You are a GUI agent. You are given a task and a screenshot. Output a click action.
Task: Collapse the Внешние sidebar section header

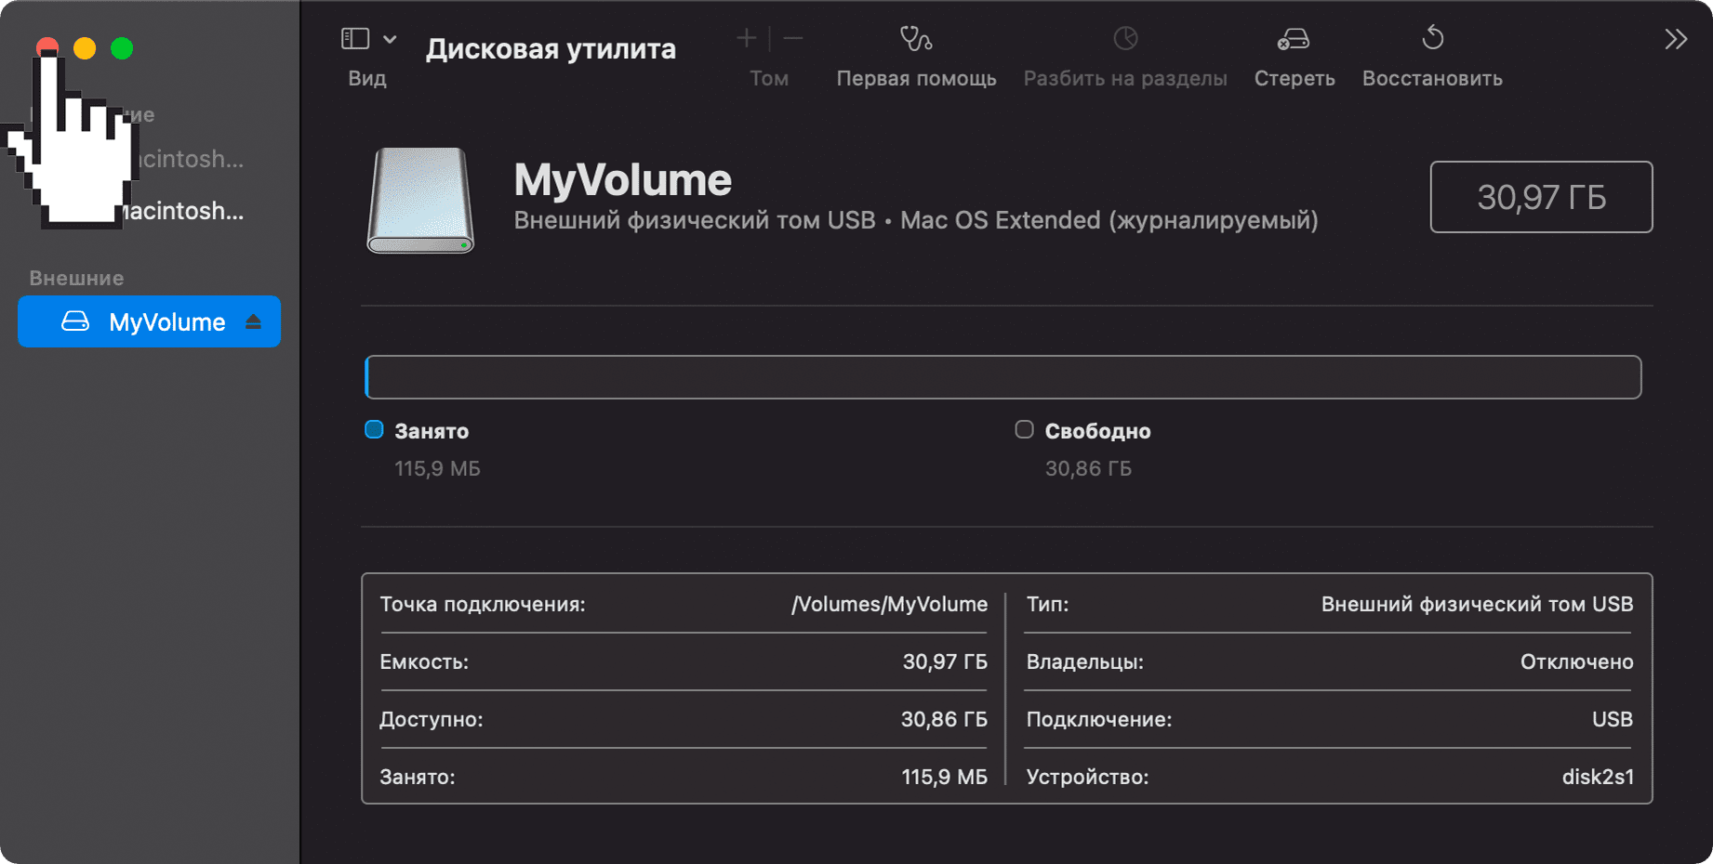pyautogui.click(x=76, y=278)
